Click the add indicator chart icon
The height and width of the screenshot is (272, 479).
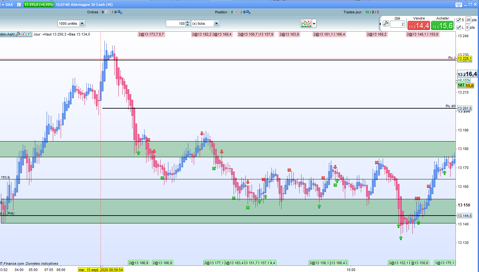(x=306, y=23)
